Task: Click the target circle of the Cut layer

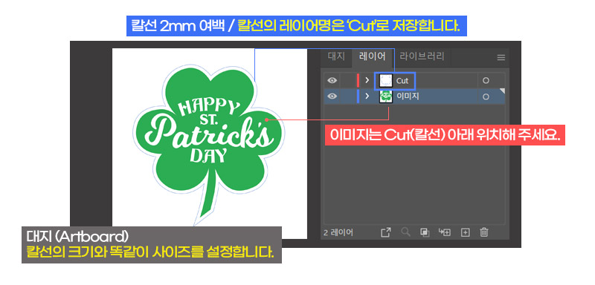Action: pyautogui.click(x=486, y=81)
